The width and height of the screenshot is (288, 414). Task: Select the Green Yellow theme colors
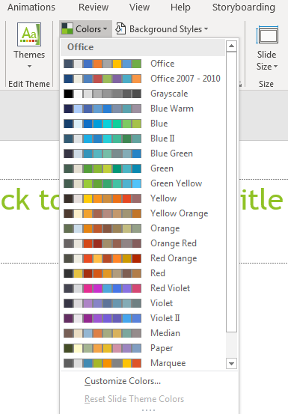click(x=142, y=183)
